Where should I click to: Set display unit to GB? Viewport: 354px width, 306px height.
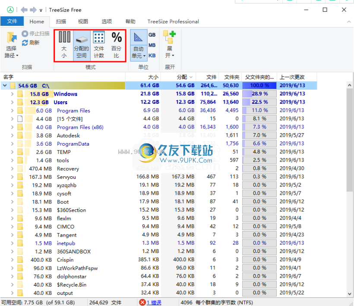point(152,35)
